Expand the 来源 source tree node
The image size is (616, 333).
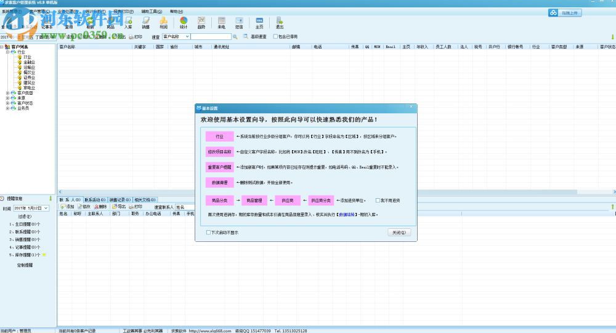tap(7, 98)
